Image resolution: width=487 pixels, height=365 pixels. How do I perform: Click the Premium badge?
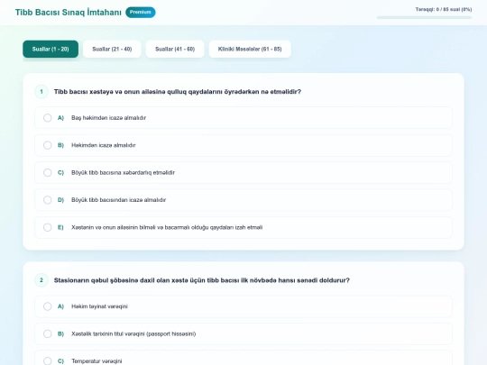point(141,12)
